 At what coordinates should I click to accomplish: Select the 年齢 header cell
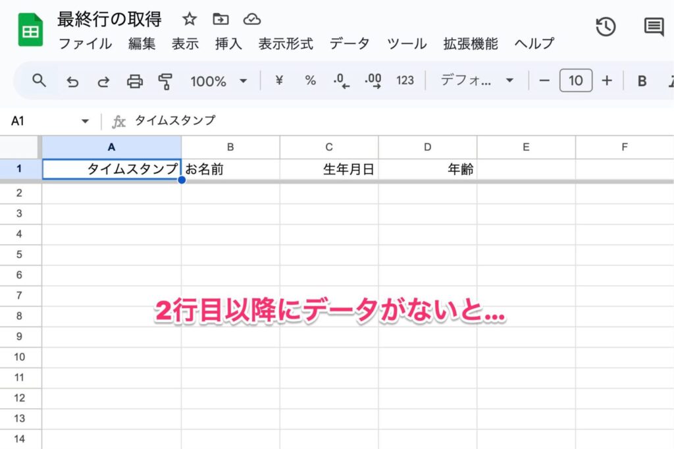(427, 169)
